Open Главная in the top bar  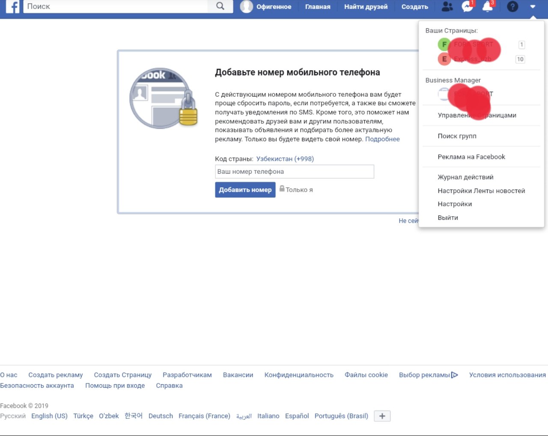pyautogui.click(x=318, y=7)
